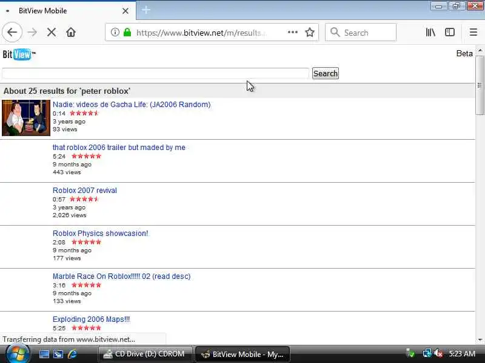
Task: Launch Internet Explorer from quick launch
Action: click(x=72, y=354)
